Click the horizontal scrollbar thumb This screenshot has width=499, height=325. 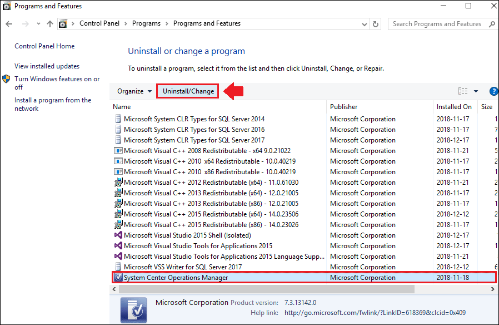click(266, 289)
